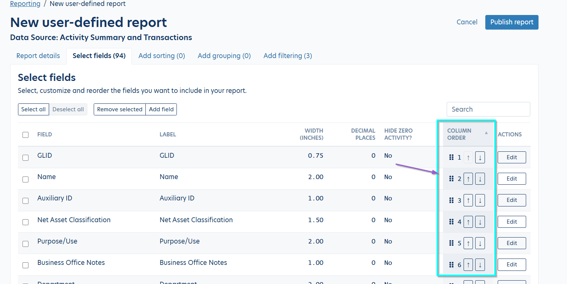Go to the Report details tab
Viewport: 567px width, 284px height.
point(38,56)
